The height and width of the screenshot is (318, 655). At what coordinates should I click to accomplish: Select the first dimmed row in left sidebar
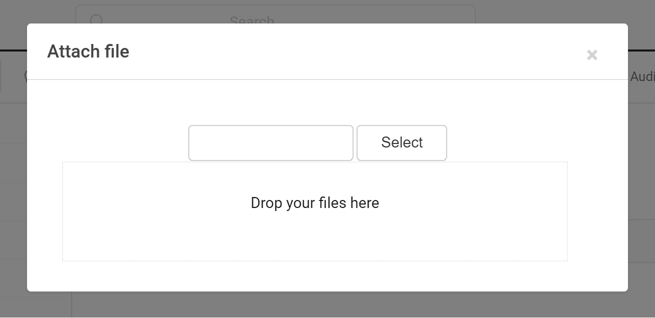click(x=13, y=123)
